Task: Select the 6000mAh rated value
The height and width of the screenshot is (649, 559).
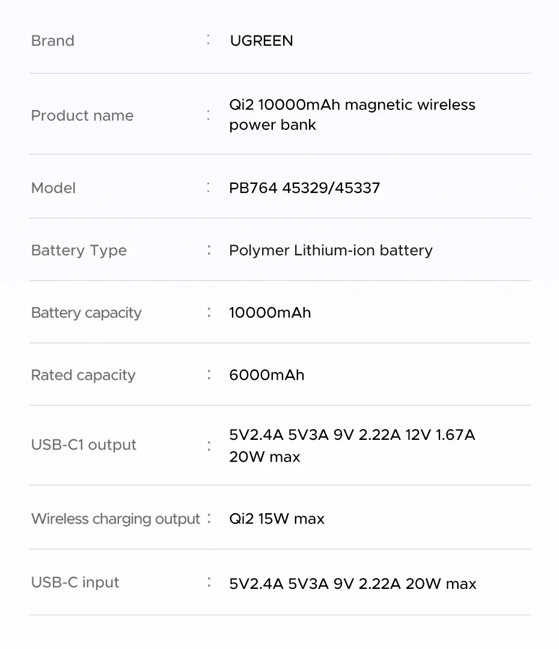Action: click(266, 376)
